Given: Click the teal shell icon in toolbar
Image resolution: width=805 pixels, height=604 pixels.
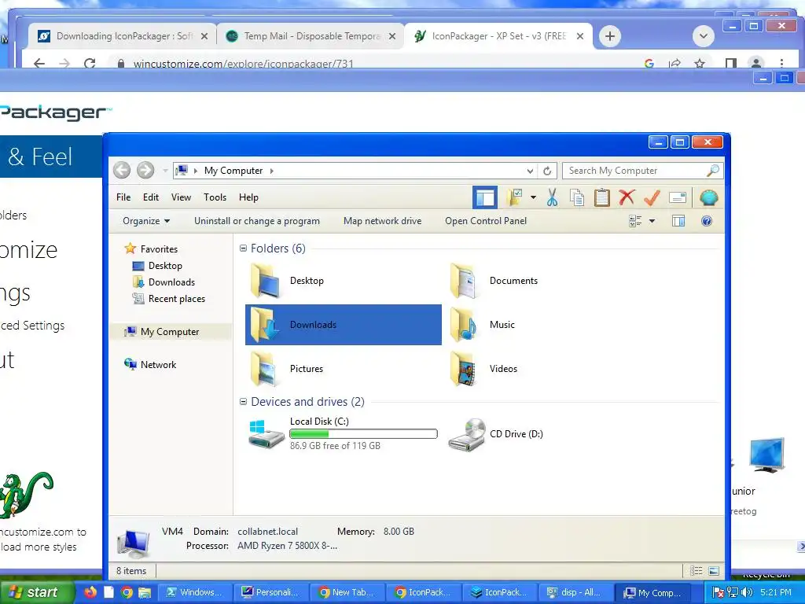Looking at the screenshot, I should tap(708, 197).
